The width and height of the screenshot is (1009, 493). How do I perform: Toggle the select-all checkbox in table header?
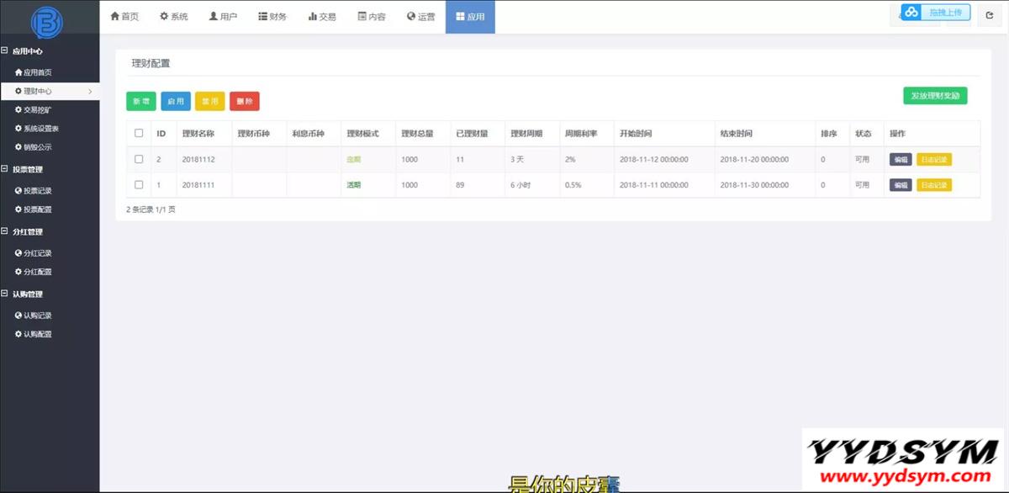tap(139, 133)
